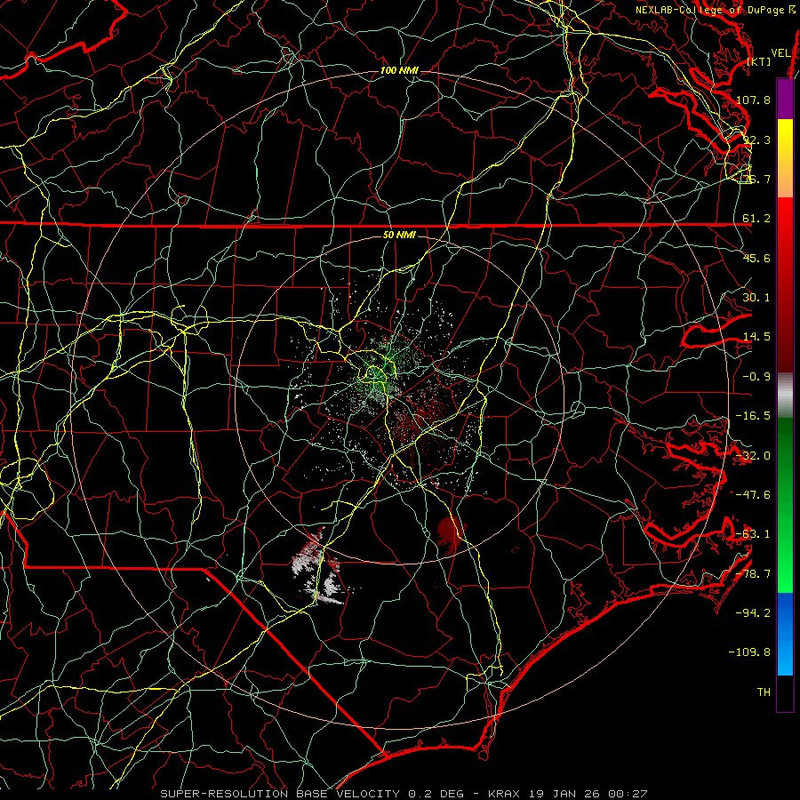Click the [KT] units label
Image resolution: width=800 pixels, height=800 pixels.
pyautogui.click(x=759, y=61)
